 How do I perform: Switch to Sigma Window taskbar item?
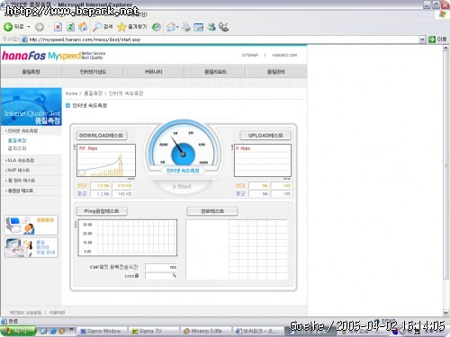103,331
